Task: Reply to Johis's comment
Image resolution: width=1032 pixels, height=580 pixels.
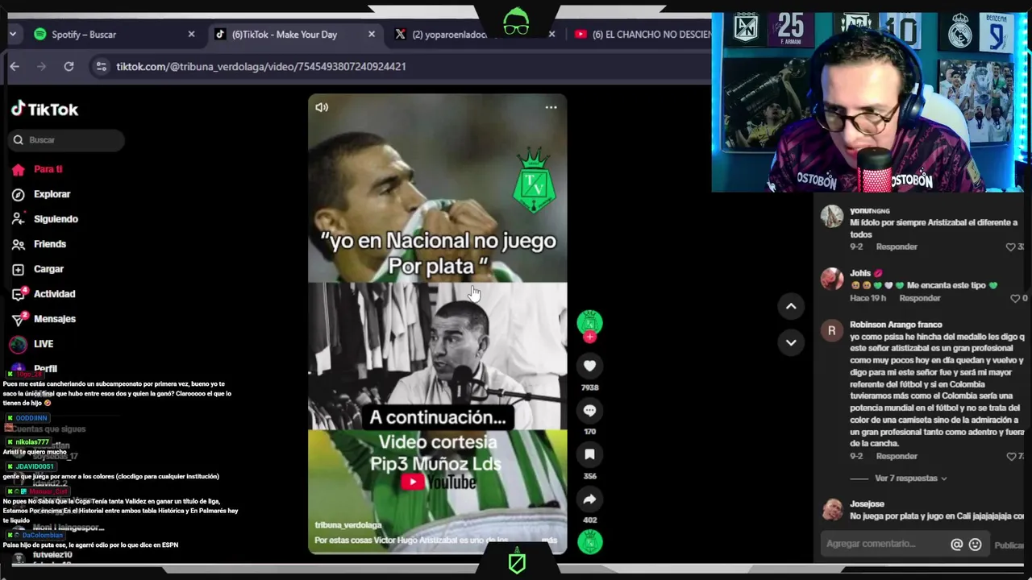Action: point(920,298)
